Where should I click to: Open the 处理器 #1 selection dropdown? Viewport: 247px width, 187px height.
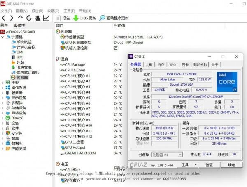[x=167, y=155]
